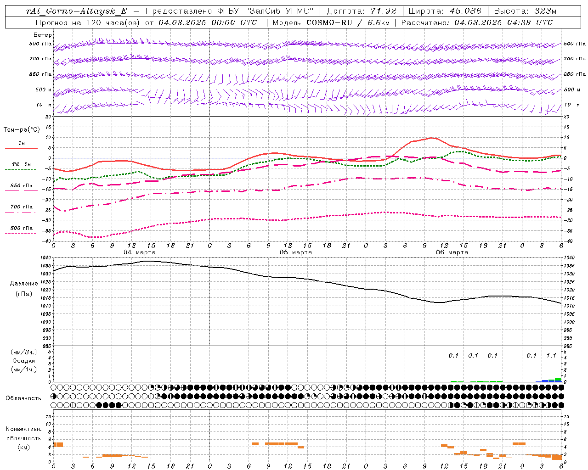Select the 'Конвективн.' convective panel label

pyautogui.click(x=23, y=429)
